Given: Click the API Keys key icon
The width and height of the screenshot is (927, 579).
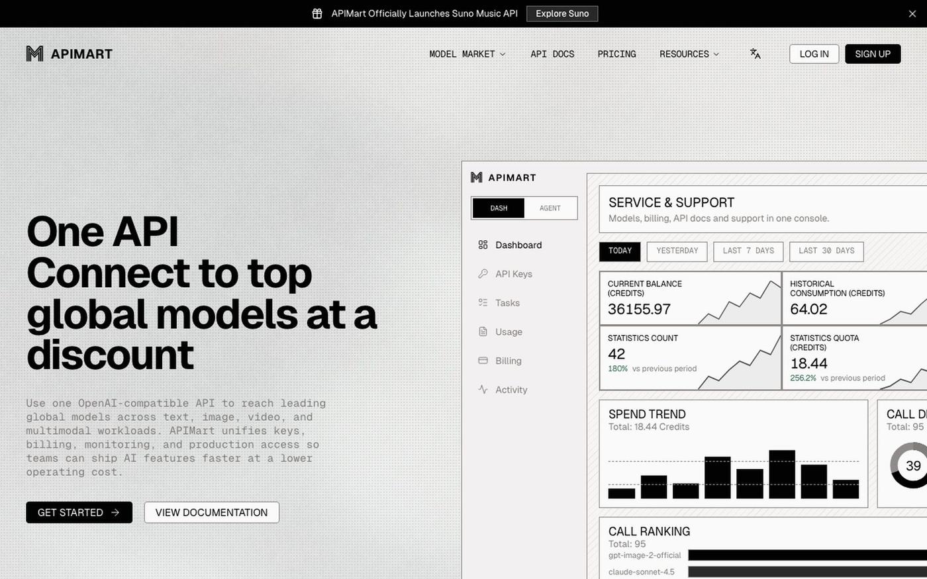Looking at the screenshot, I should pos(483,274).
